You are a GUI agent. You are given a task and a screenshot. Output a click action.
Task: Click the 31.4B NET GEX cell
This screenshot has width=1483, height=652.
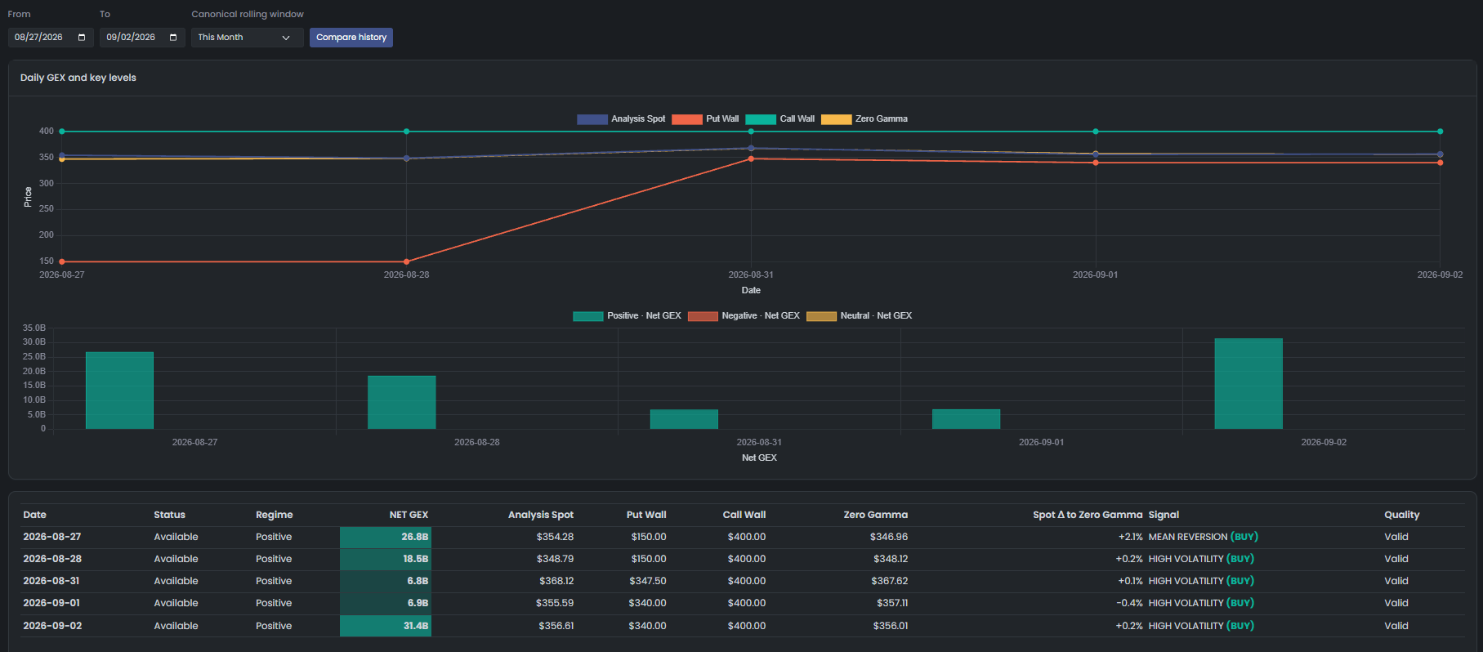(x=386, y=626)
